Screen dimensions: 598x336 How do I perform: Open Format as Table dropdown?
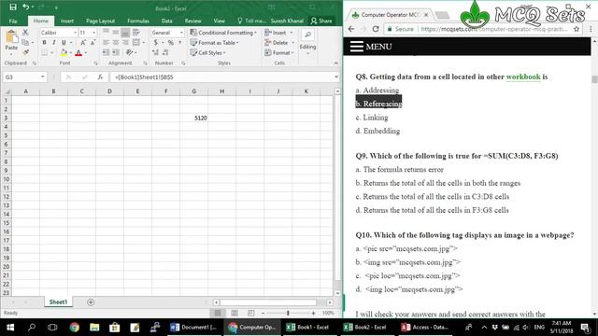[x=214, y=43]
